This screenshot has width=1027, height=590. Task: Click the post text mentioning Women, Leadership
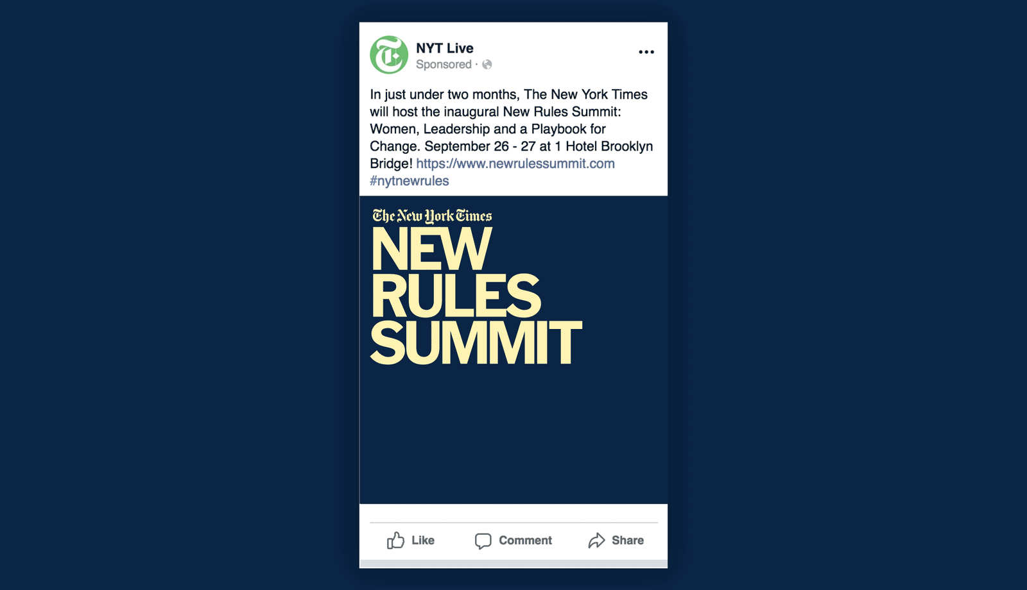pos(488,129)
